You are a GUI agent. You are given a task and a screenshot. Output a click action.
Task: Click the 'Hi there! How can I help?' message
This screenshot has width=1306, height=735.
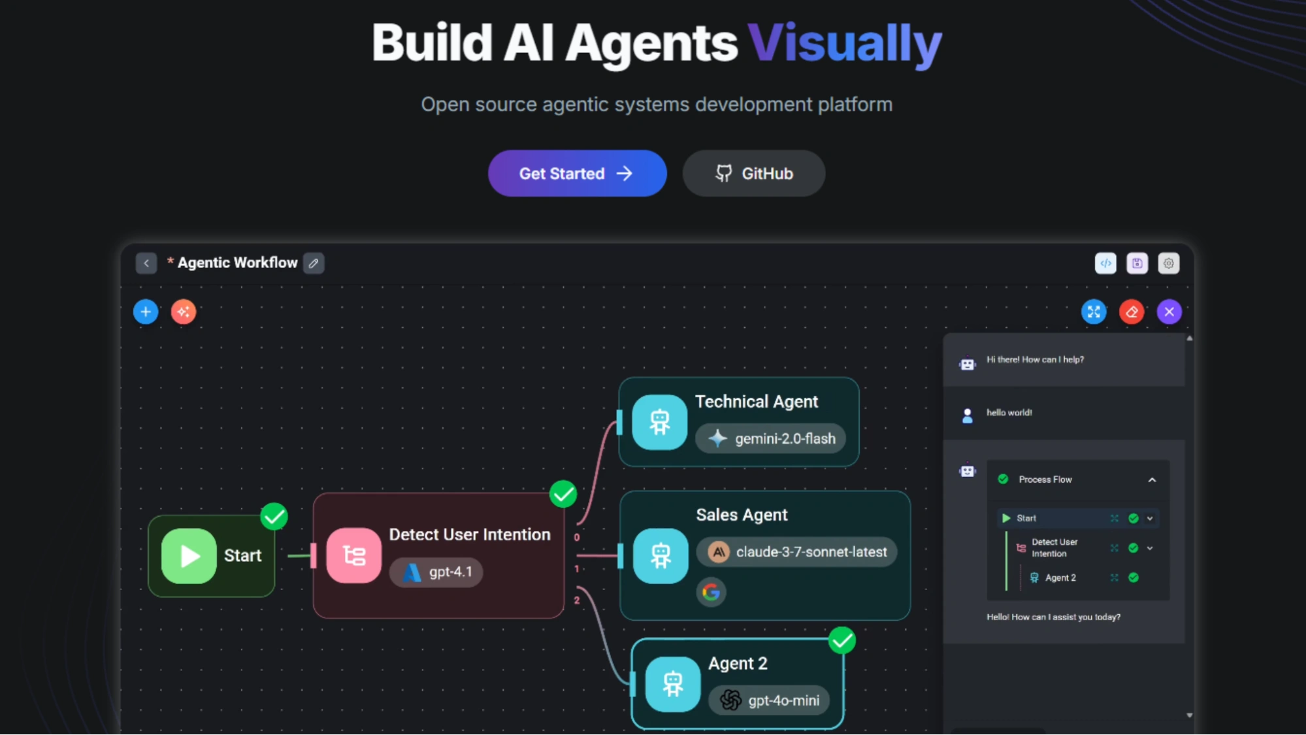pos(1035,360)
